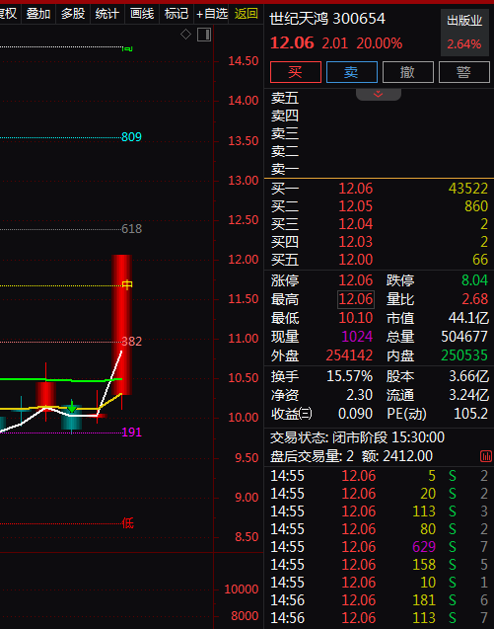Click the 14:55 trade with volume 158
Image resolution: width=494 pixels, height=629 pixels.
coord(379,565)
